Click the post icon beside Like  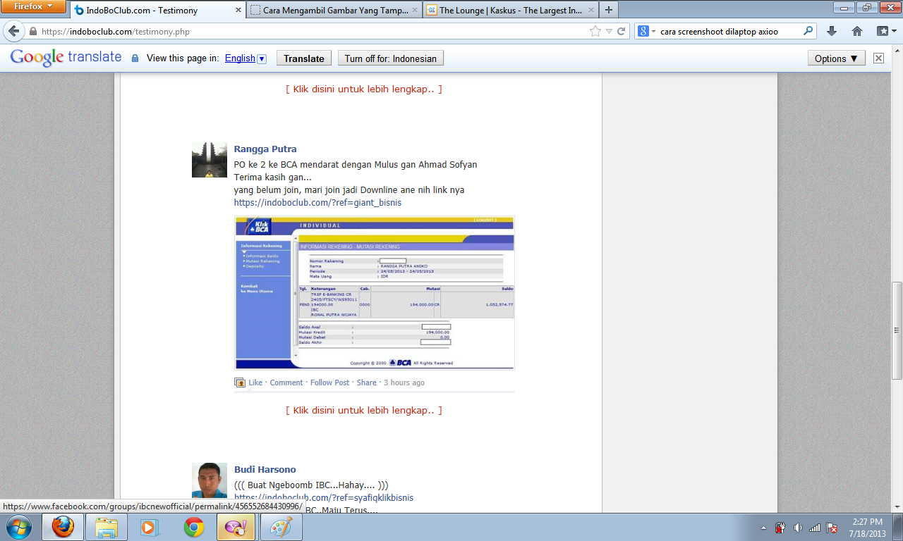[240, 383]
